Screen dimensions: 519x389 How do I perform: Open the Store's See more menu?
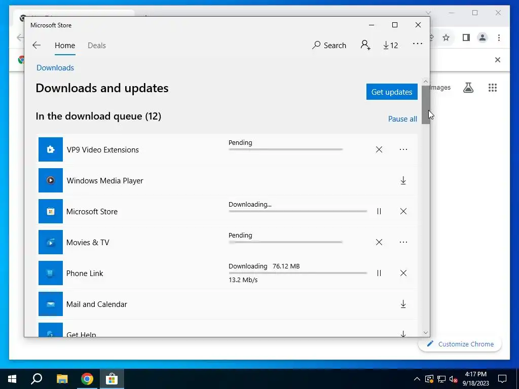pyautogui.click(x=418, y=44)
